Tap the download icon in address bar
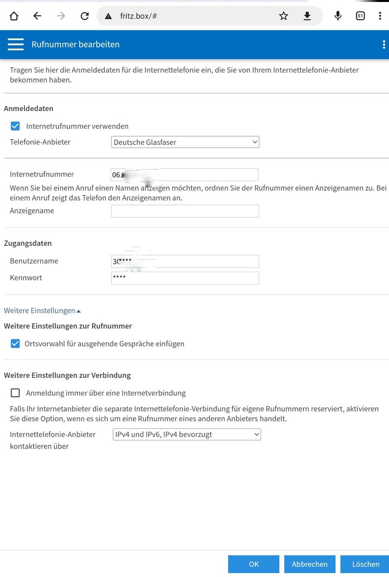 (x=307, y=16)
